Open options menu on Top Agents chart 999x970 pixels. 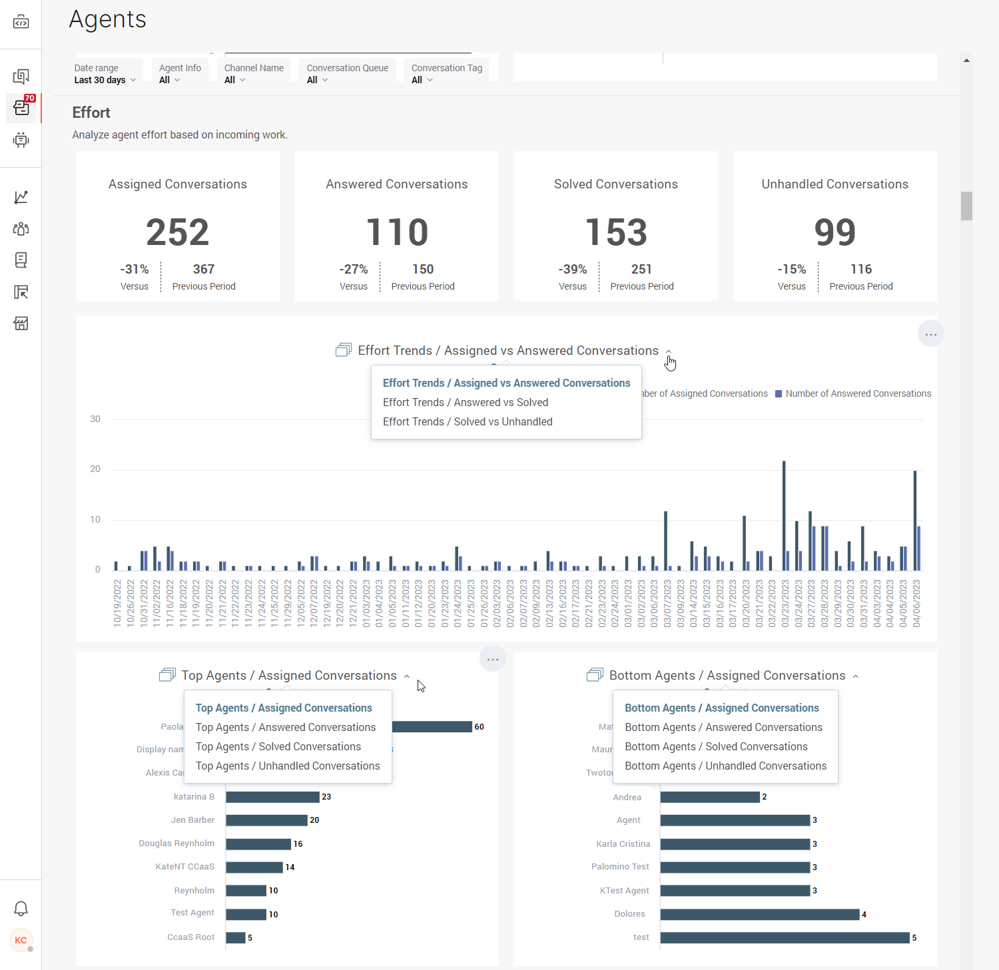492,658
